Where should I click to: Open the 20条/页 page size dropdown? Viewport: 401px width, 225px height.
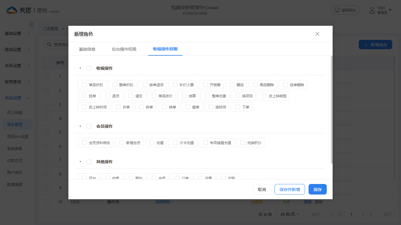pyautogui.click(x=290, y=214)
